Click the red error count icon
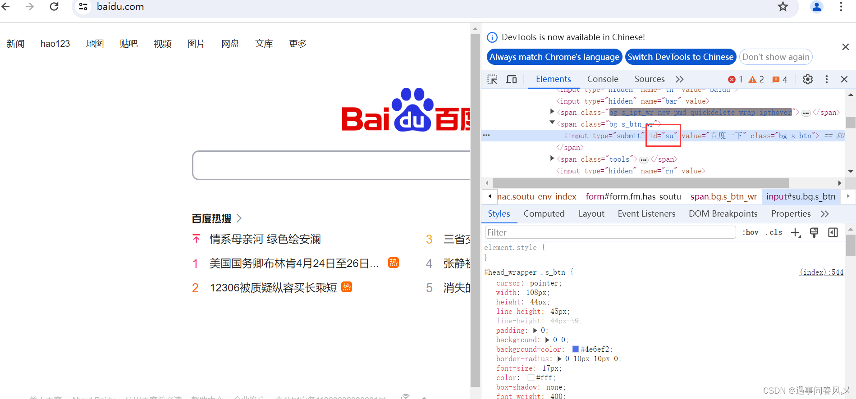This screenshot has height=399, width=856. click(x=732, y=80)
